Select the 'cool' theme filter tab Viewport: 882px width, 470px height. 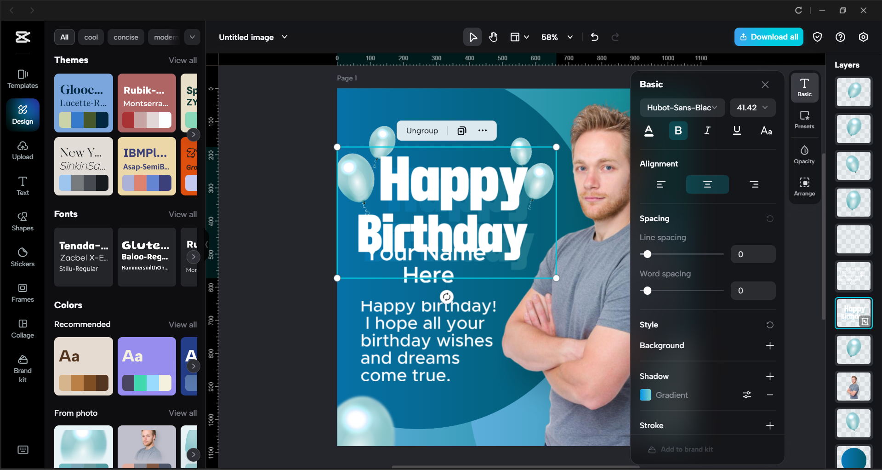[91, 37]
